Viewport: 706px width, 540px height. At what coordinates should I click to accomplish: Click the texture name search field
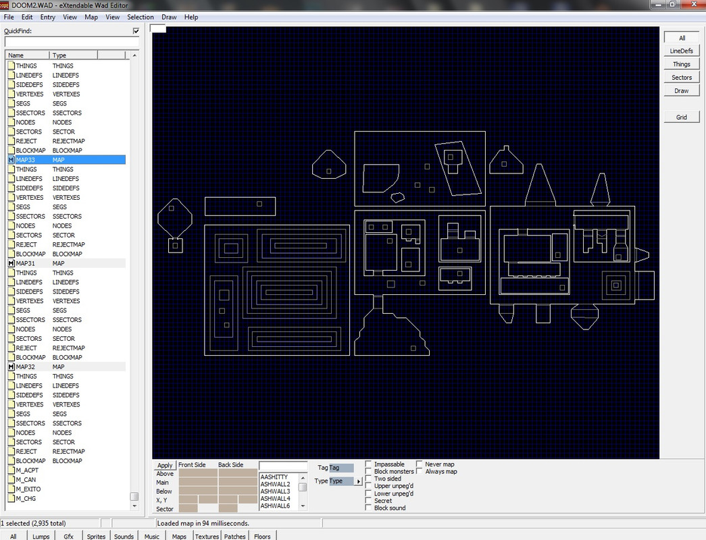283,466
